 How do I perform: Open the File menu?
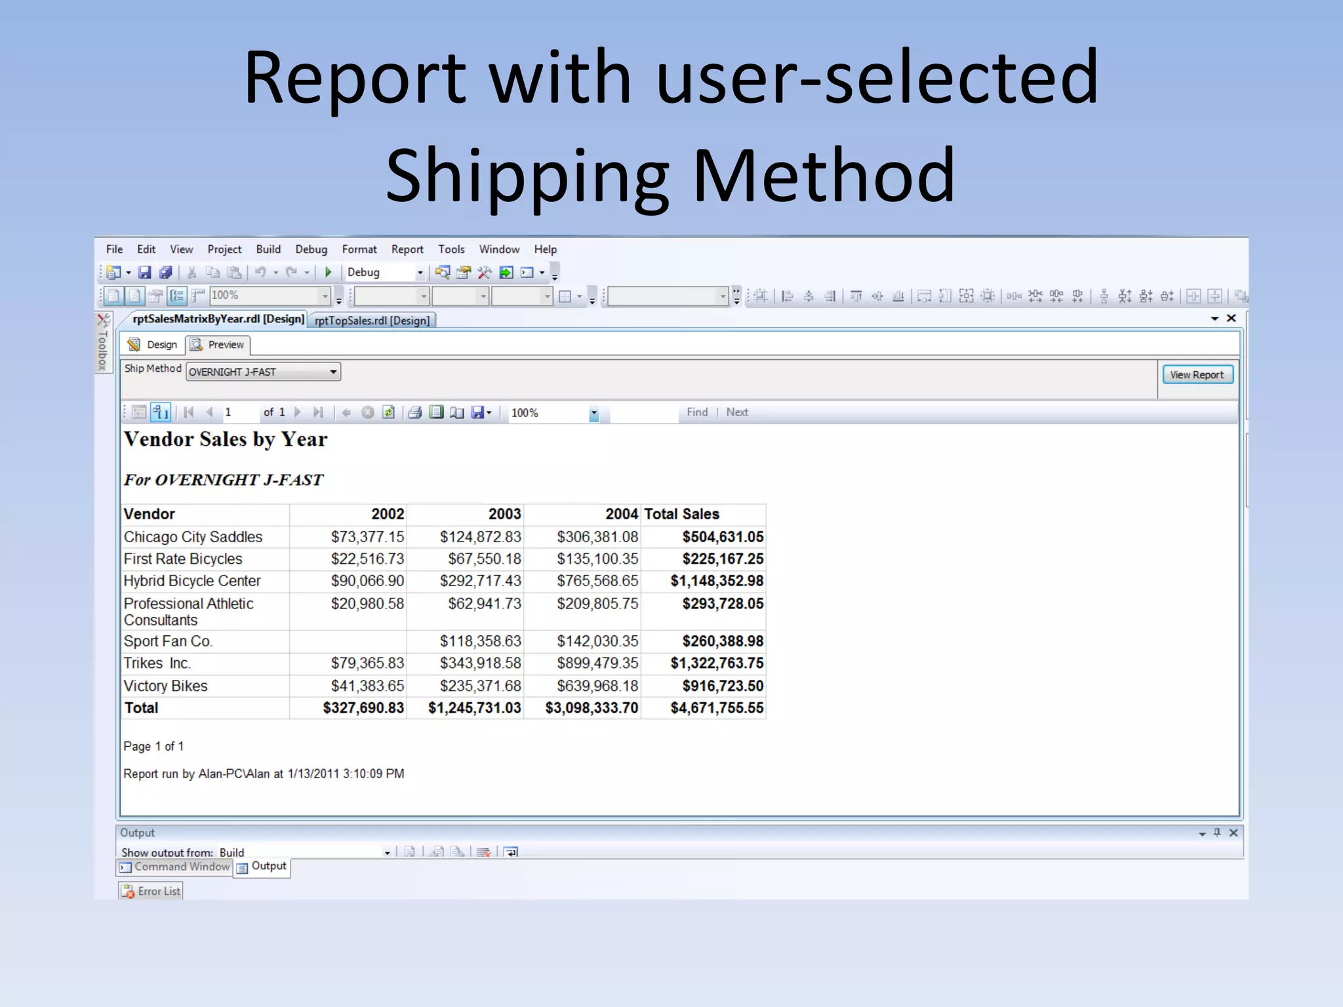[x=114, y=249]
